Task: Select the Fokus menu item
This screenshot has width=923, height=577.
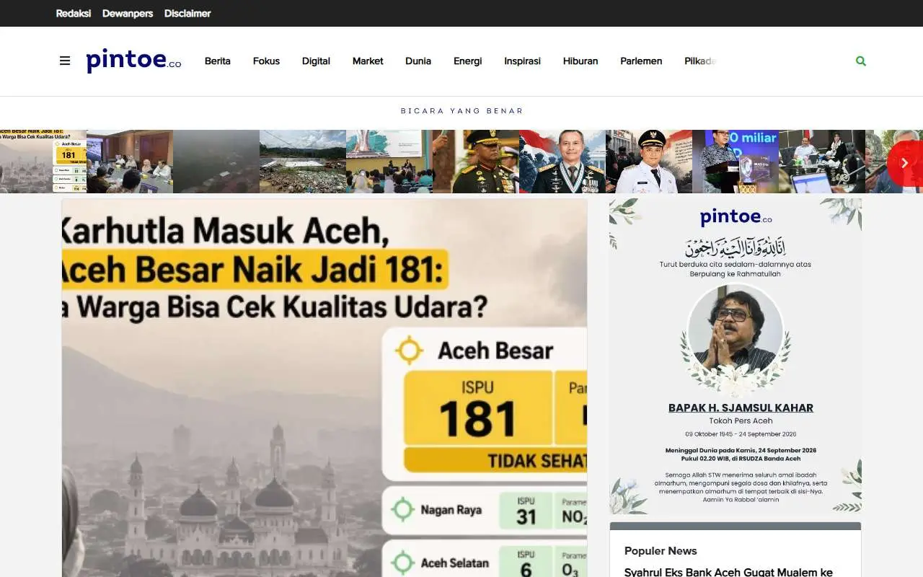Action: click(266, 61)
